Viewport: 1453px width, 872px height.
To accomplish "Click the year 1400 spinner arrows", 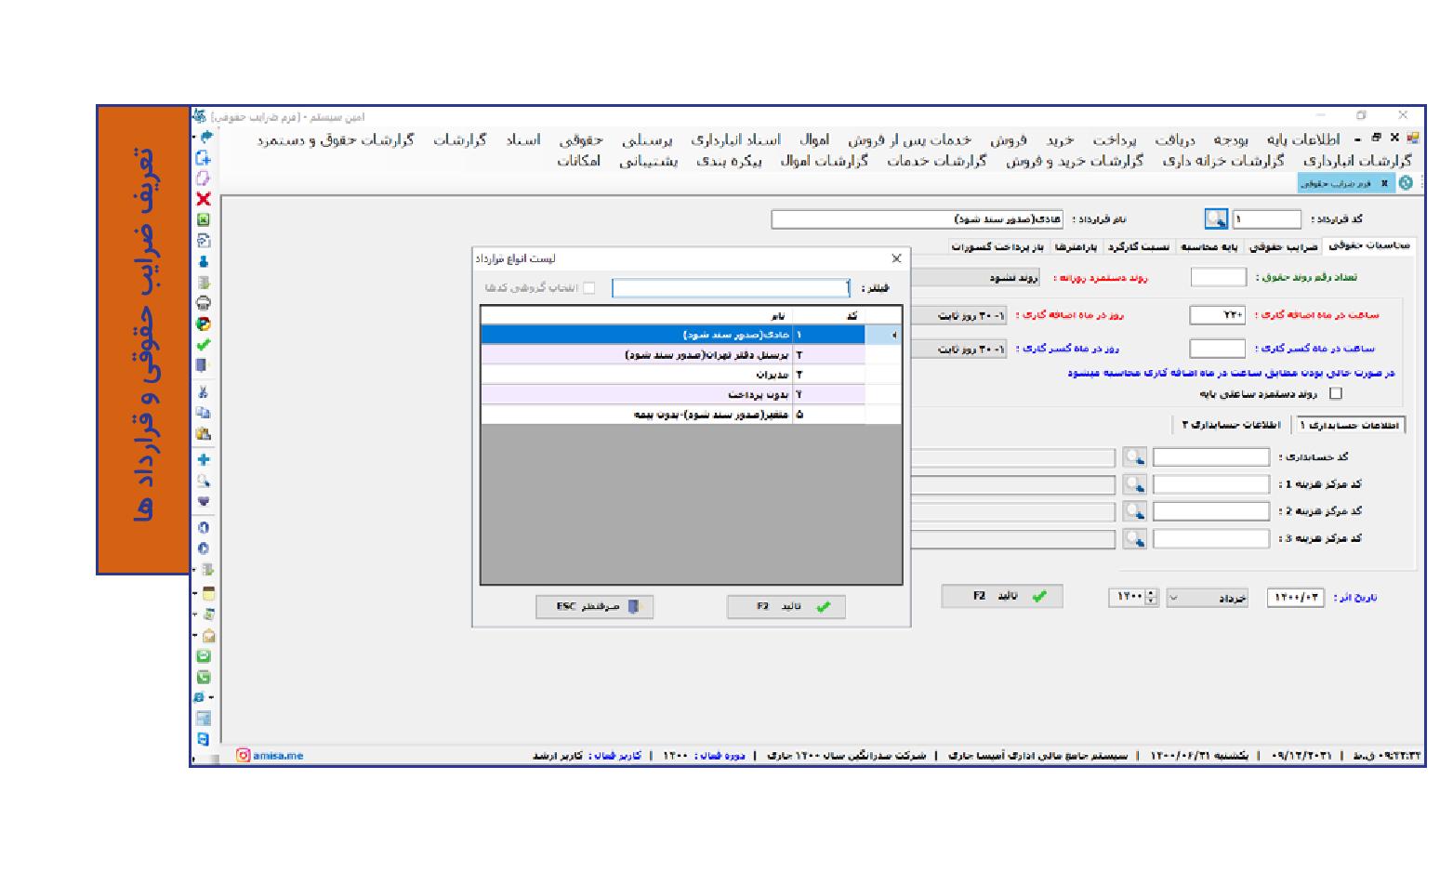I will click(x=1152, y=598).
